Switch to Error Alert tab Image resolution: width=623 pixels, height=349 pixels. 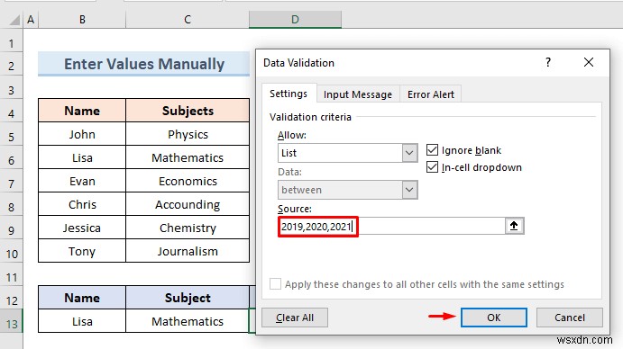(x=431, y=94)
